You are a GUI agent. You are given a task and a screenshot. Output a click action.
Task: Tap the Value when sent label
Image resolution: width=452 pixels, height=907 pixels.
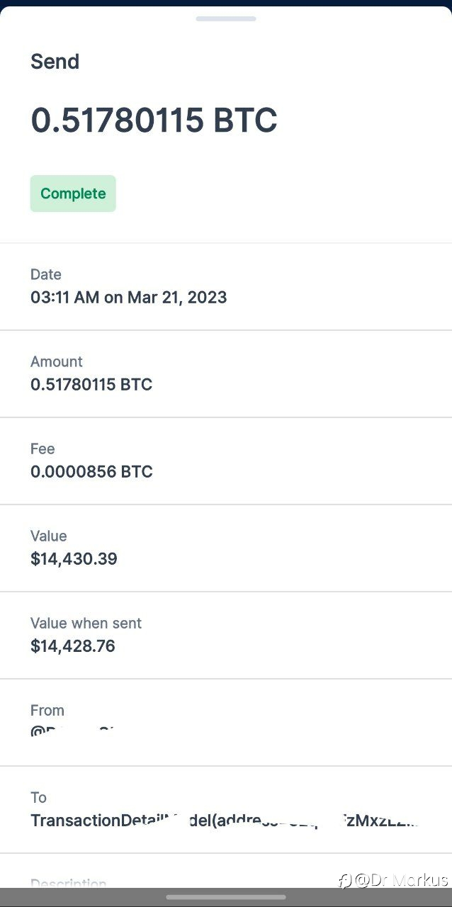coord(86,623)
